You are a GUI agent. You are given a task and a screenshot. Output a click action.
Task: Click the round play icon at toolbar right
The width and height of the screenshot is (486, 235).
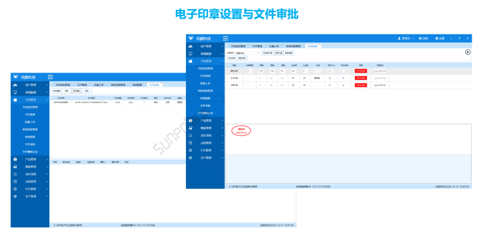pos(468,52)
